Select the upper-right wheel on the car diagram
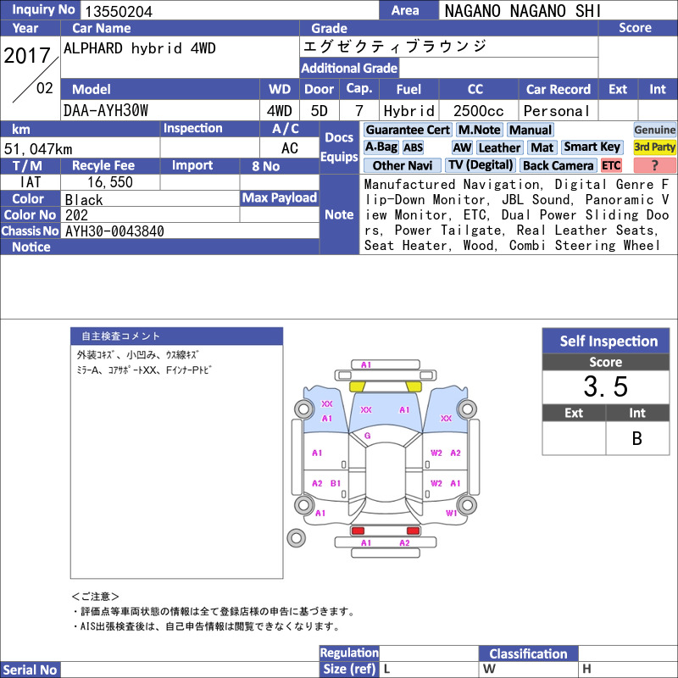Viewport: 678px width, 678px height. pos(467,408)
